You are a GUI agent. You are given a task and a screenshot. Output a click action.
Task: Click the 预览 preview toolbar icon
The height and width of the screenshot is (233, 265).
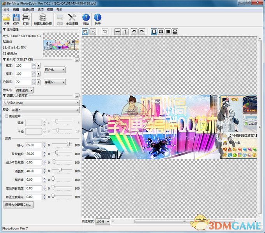click(x=60, y=19)
